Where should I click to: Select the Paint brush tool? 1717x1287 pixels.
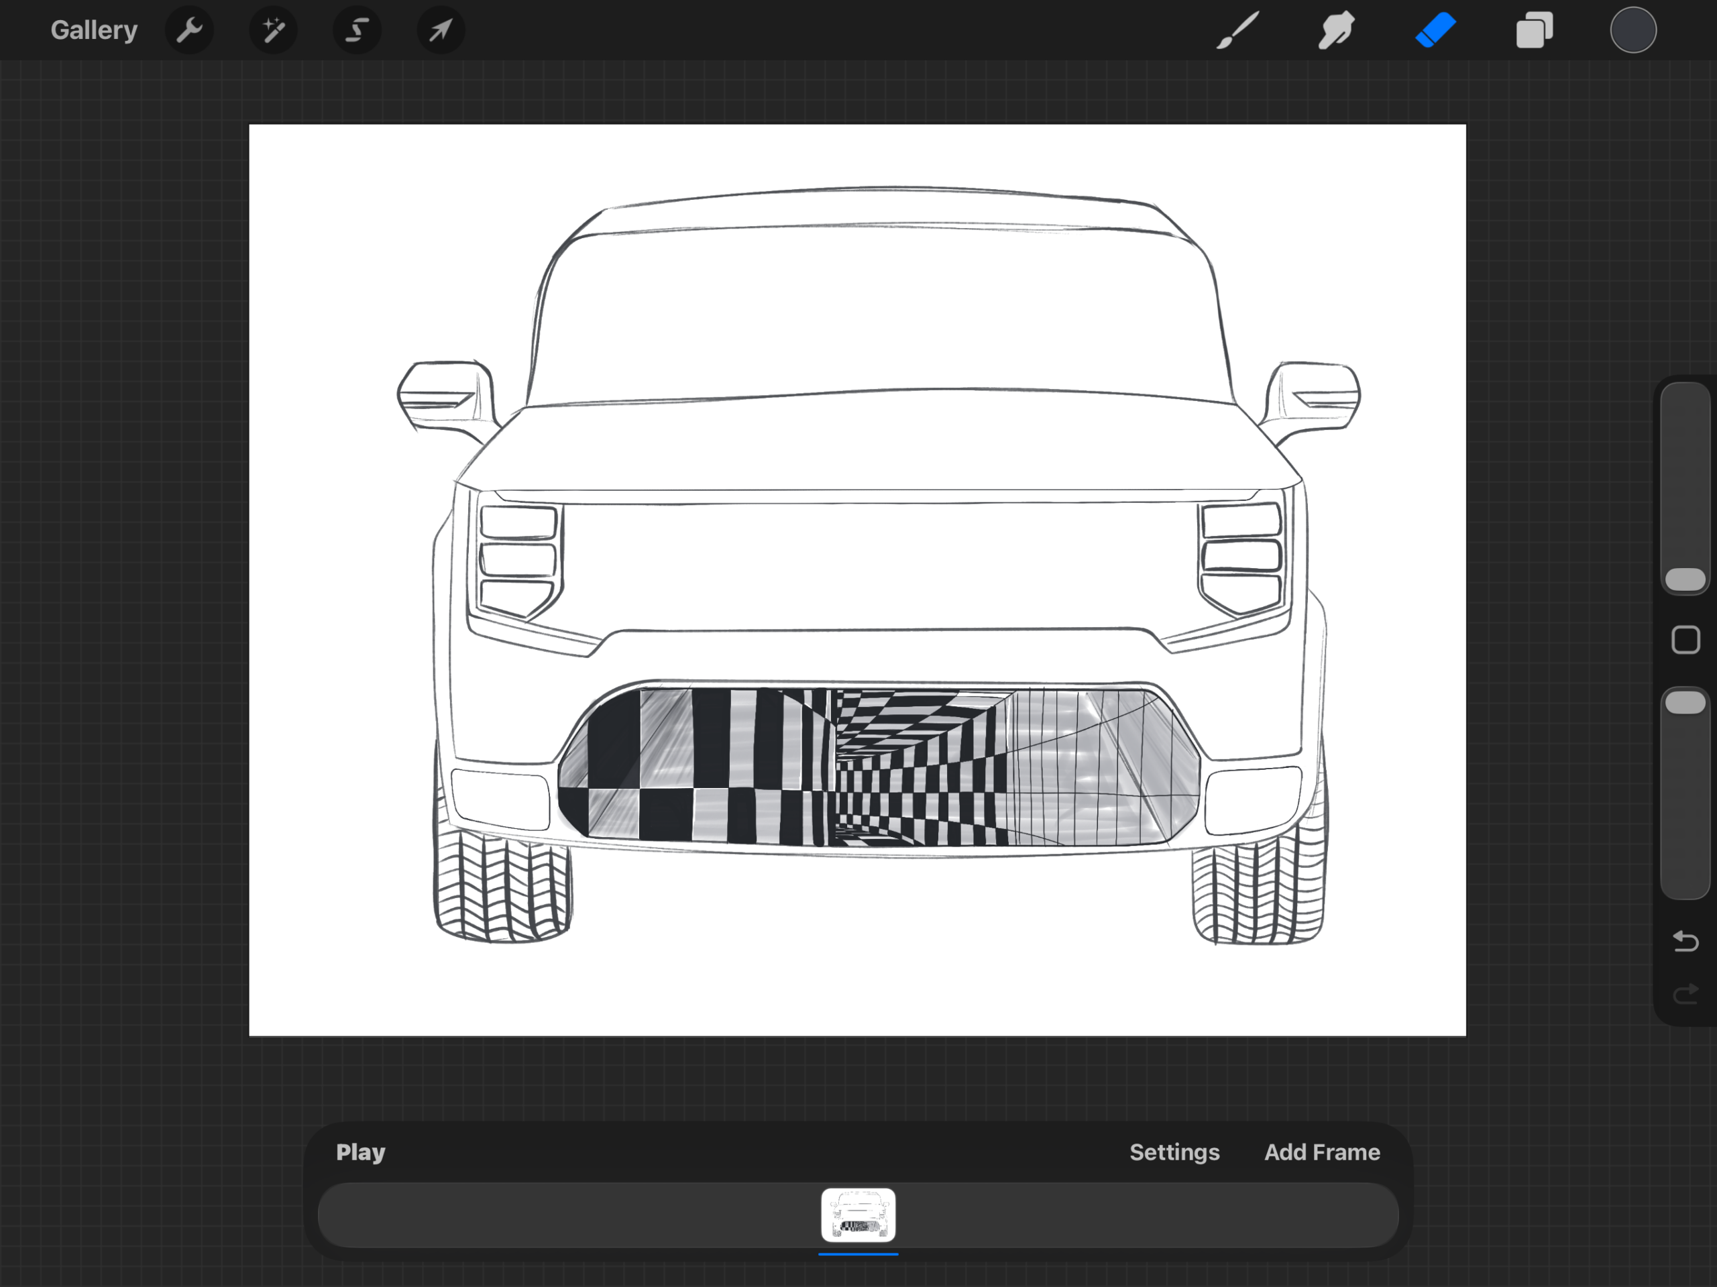pyautogui.click(x=1237, y=30)
